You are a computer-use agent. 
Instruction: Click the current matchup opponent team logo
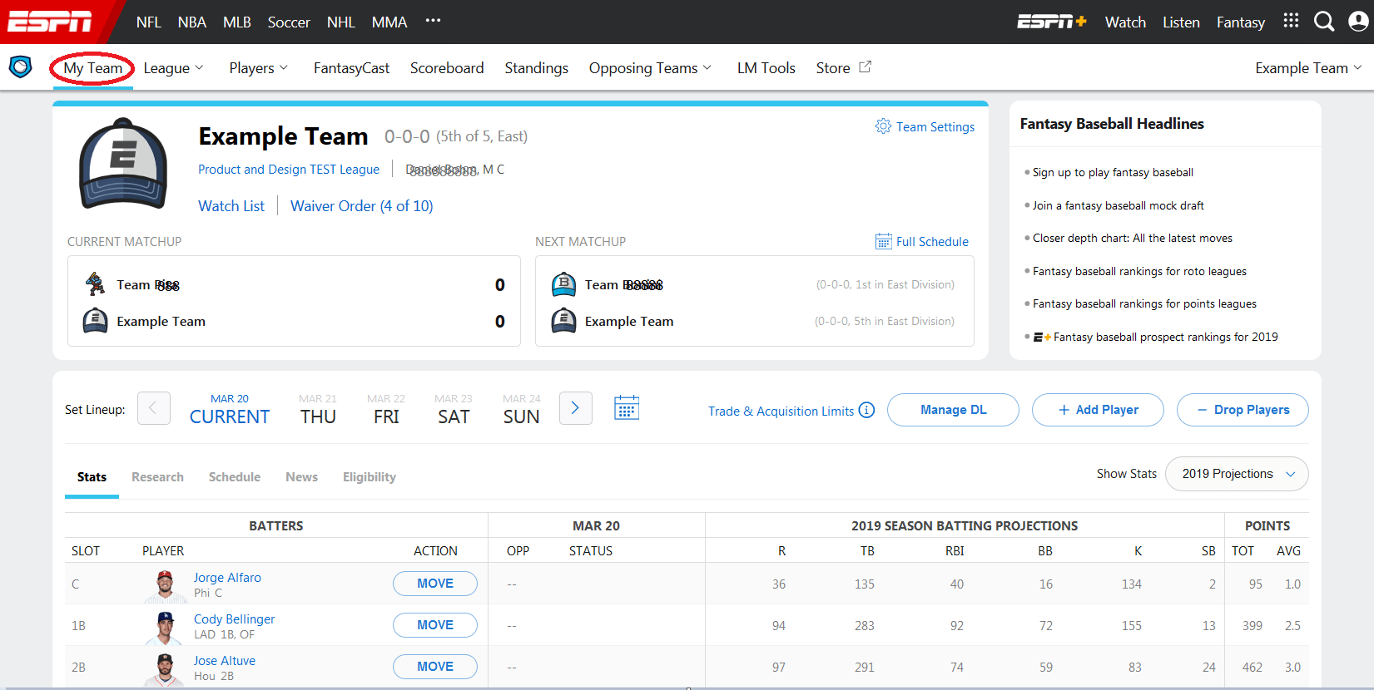pos(96,283)
